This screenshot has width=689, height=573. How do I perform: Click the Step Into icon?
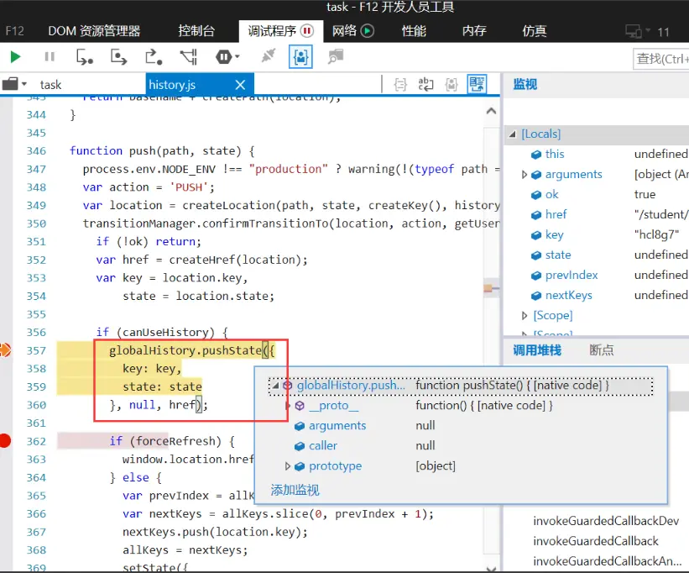coord(85,57)
